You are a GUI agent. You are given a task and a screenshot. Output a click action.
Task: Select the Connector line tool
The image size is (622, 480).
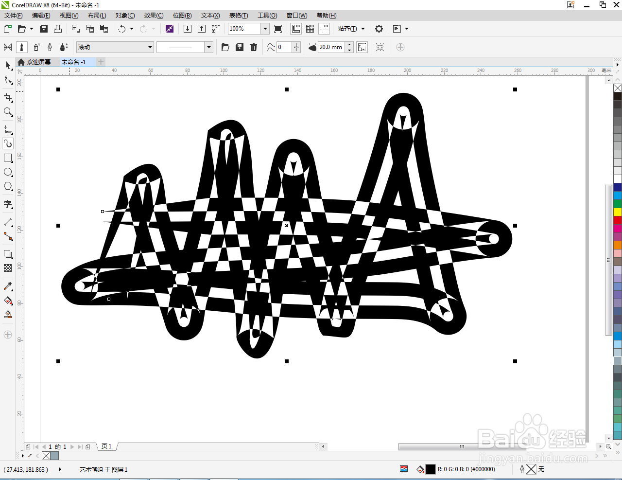(x=8, y=236)
